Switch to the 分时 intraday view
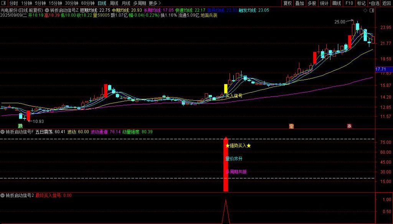Viewport: 393px width, 224px height. coord(14,3)
